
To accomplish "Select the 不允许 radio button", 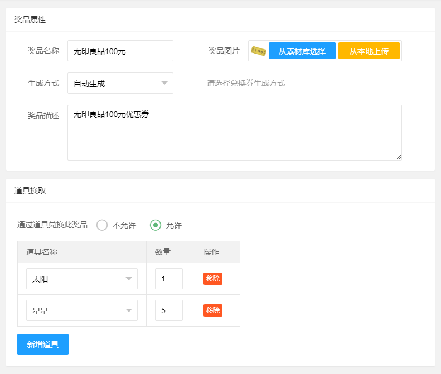I will [x=102, y=225].
